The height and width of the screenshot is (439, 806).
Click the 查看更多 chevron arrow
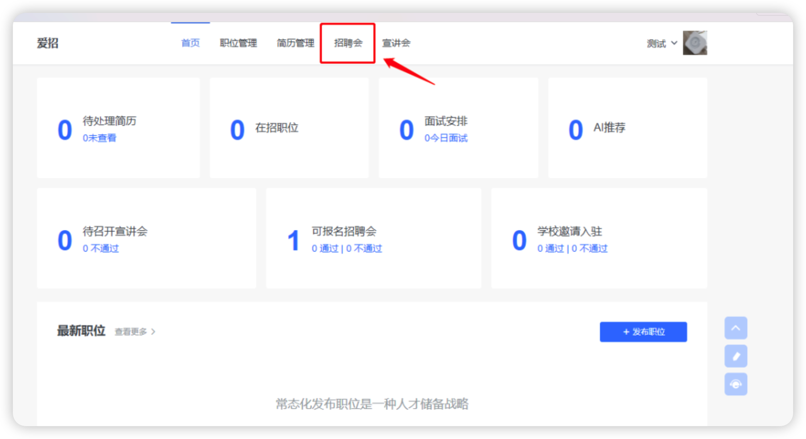coord(153,332)
